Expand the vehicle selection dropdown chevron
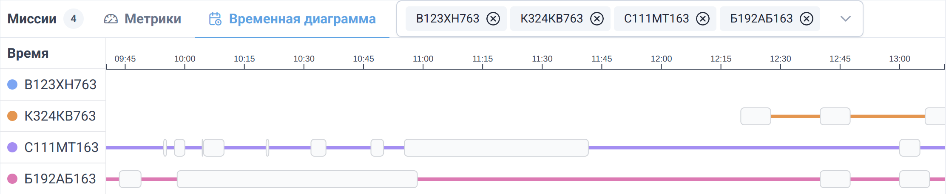 (846, 19)
